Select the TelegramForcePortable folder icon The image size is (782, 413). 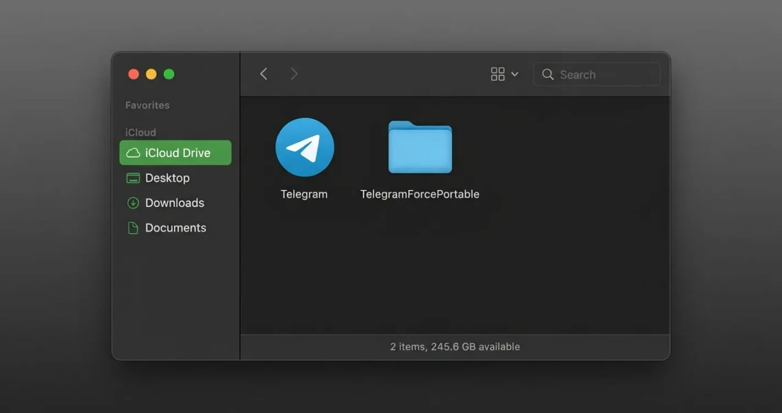coord(420,147)
